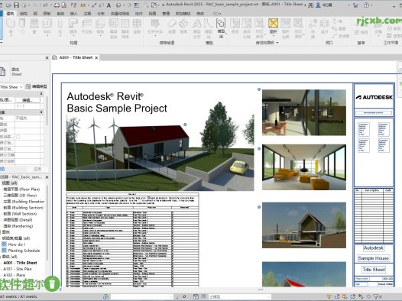Select the Railing tool in the ribbon

(x=155, y=27)
